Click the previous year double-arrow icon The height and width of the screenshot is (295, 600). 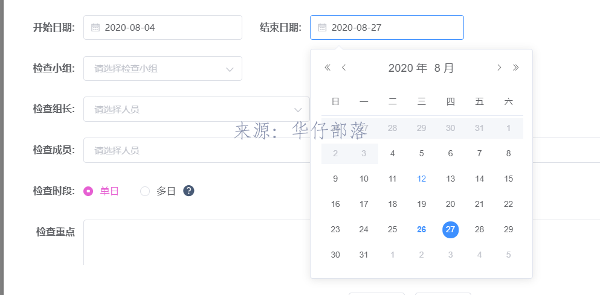point(327,68)
